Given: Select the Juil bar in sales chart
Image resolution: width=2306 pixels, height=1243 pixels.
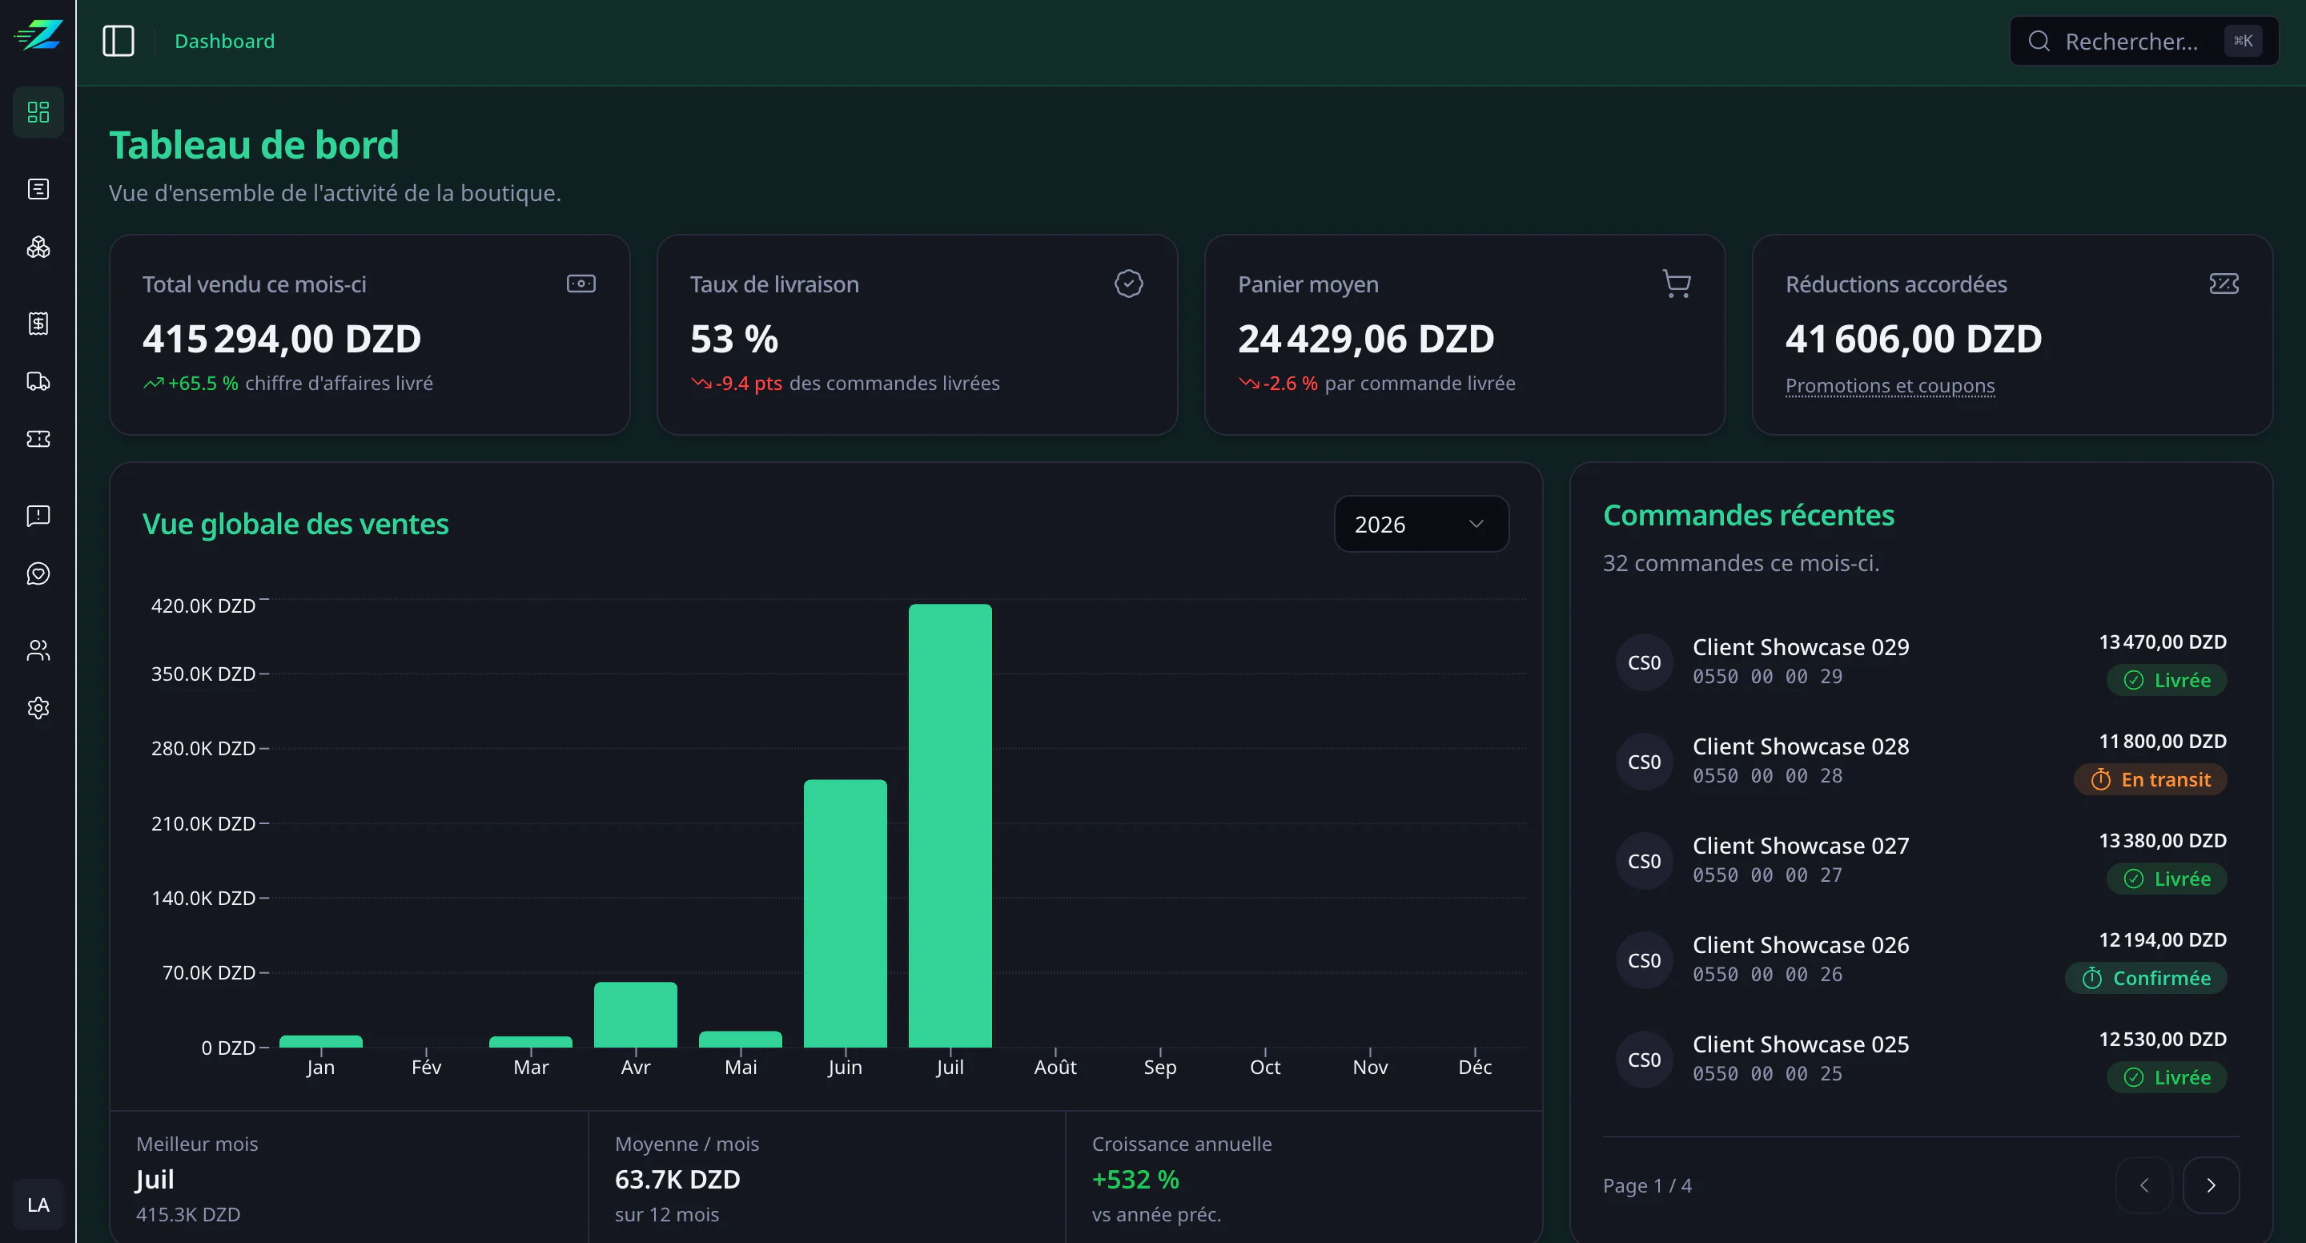Looking at the screenshot, I should 950,826.
